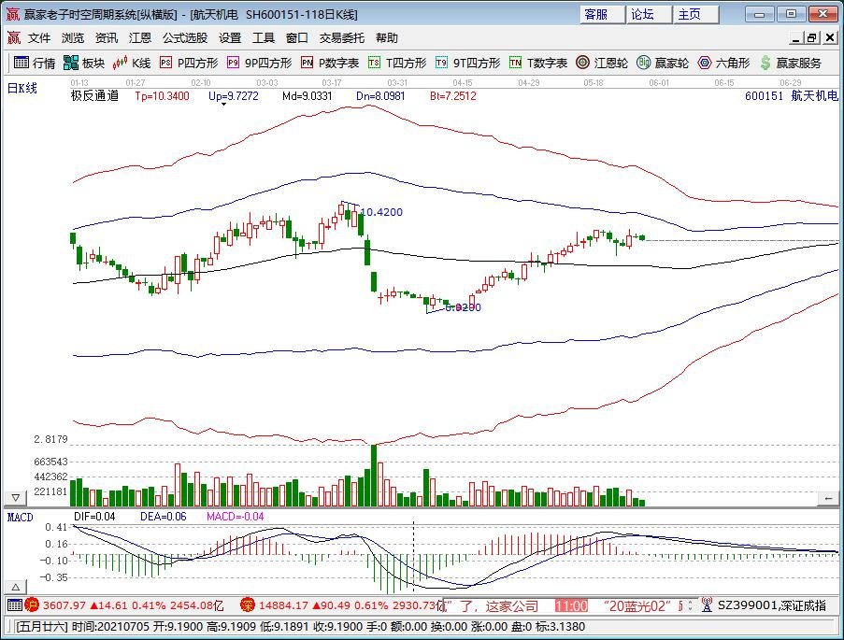
Task: Open the 工具 menu
Action: (264, 37)
